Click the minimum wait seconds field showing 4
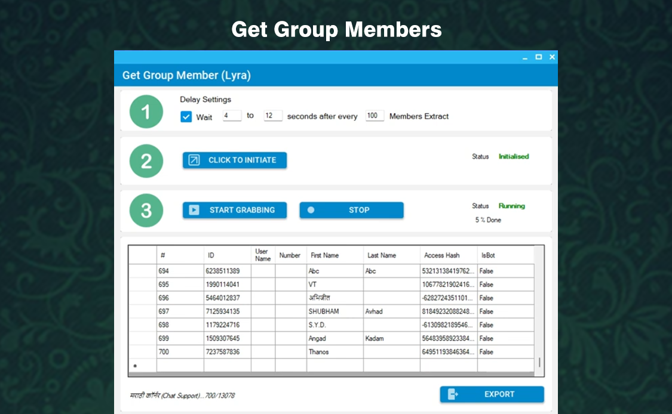Image resolution: width=672 pixels, height=414 pixels. [x=232, y=116]
